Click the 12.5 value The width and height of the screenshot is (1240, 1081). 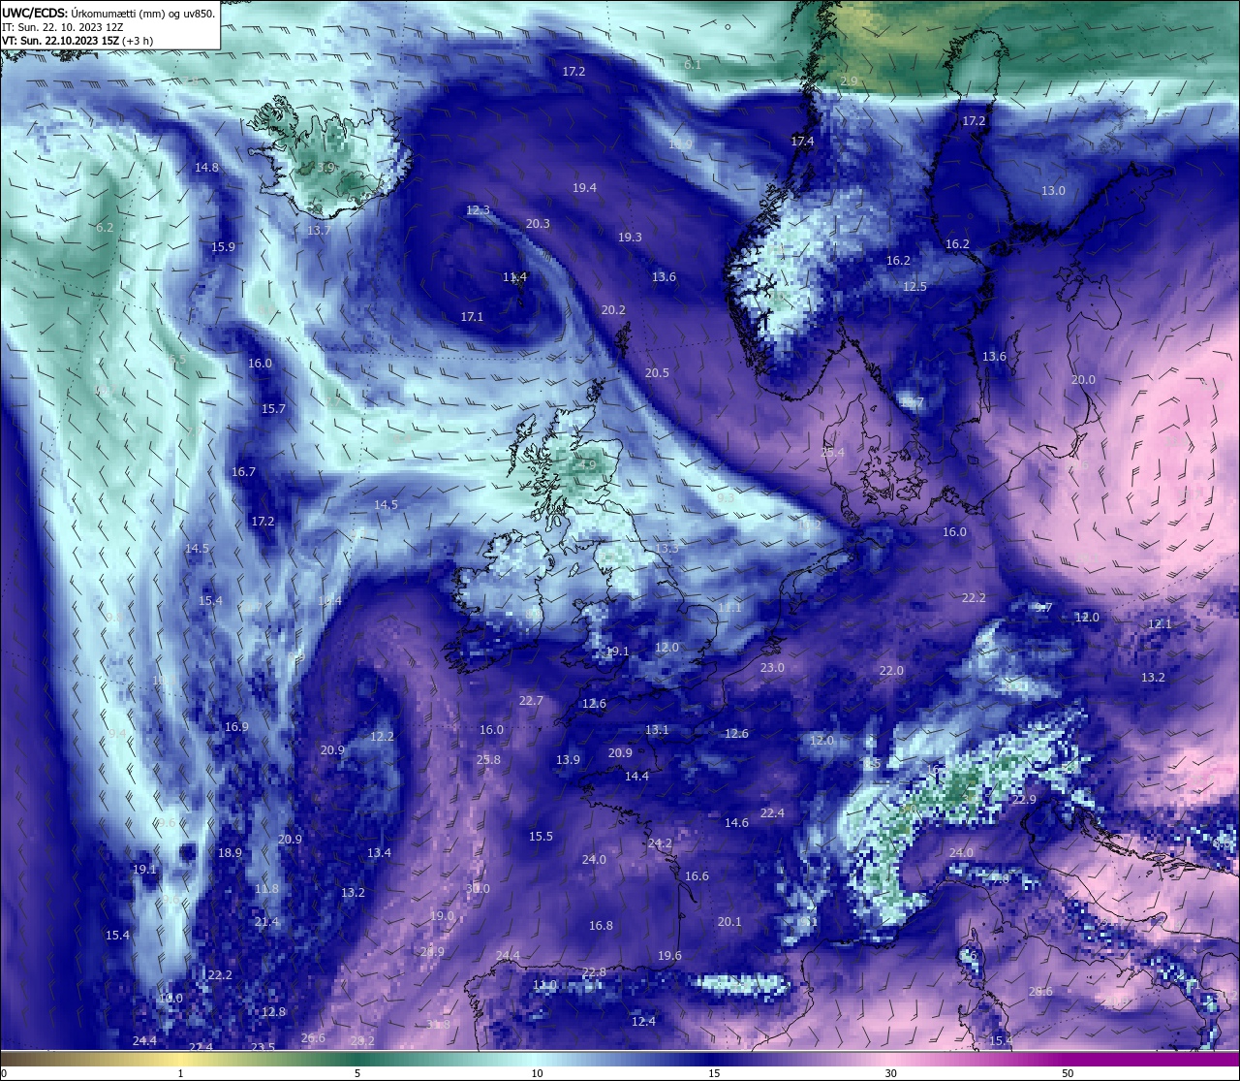914,287
